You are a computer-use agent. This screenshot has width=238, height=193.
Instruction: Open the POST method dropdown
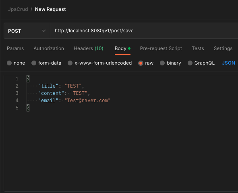tap(27, 31)
